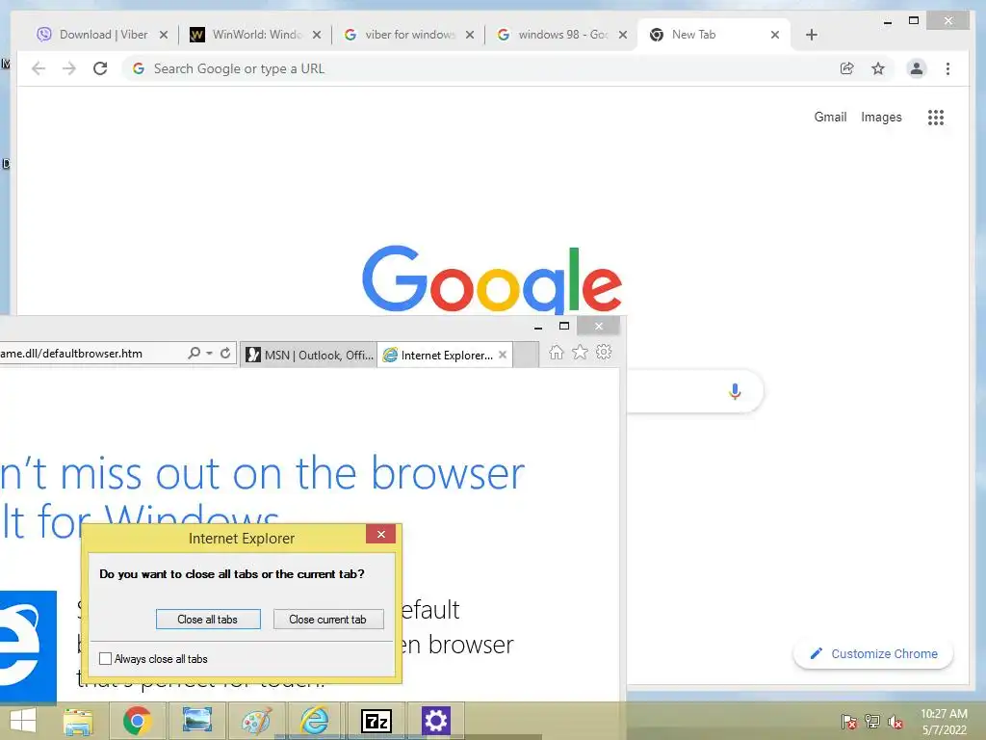Open 7-Zip from the taskbar
The width and height of the screenshot is (986, 740).
[376, 721]
